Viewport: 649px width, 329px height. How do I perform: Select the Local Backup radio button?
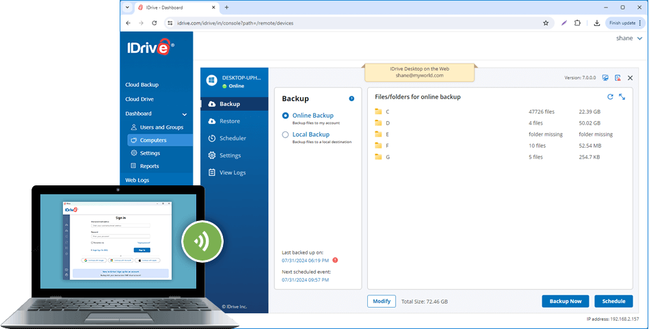285,135
